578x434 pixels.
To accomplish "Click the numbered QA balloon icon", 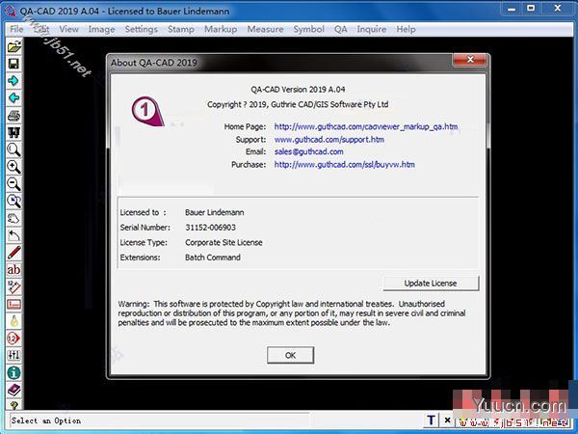I will tap(14, 339).
